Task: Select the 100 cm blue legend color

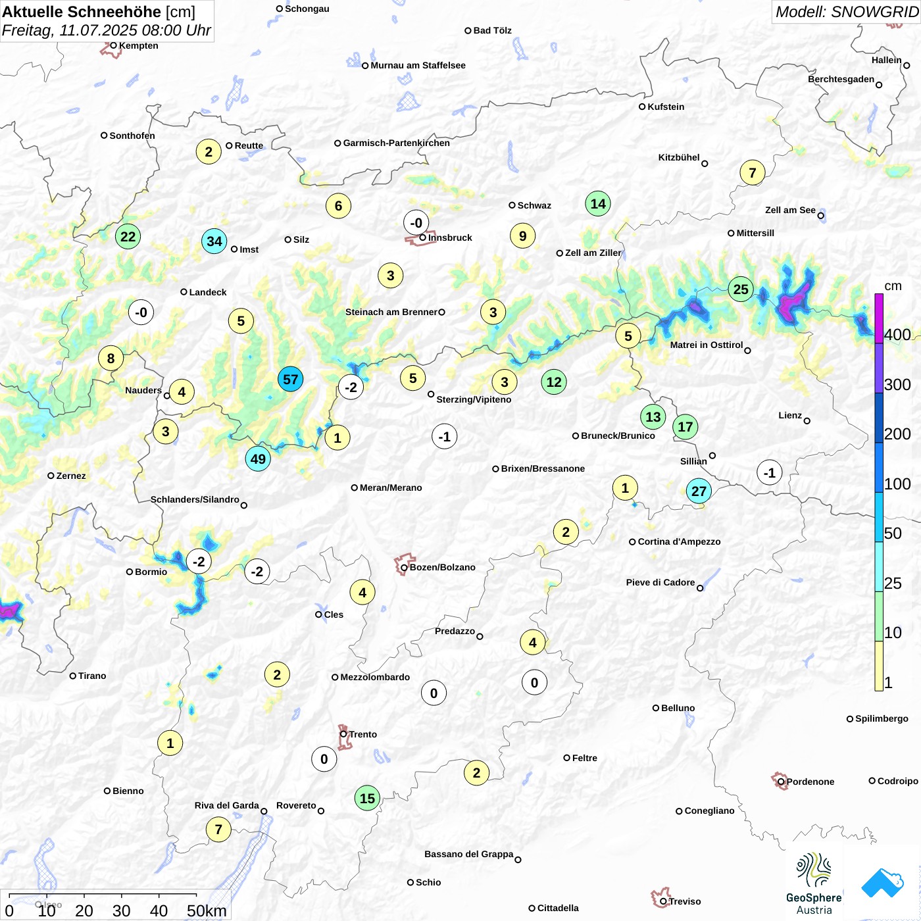Action: (879, 468)
